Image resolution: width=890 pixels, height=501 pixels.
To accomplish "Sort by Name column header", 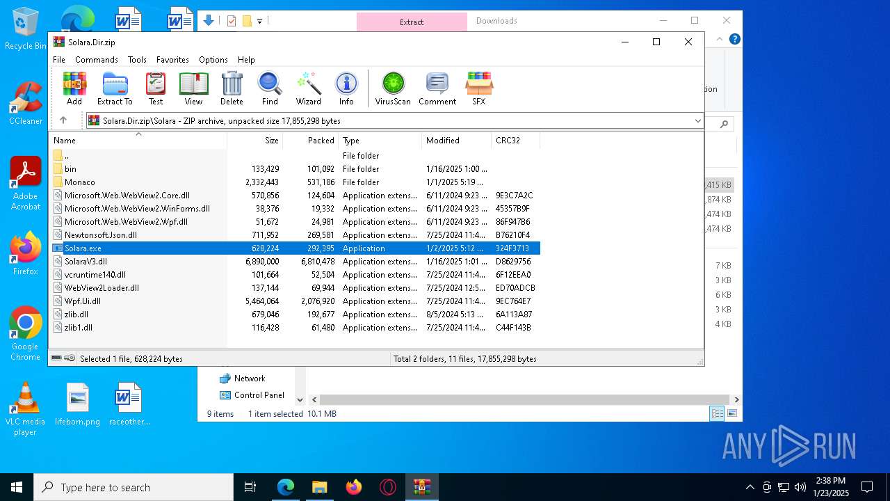I will (139, 141).
